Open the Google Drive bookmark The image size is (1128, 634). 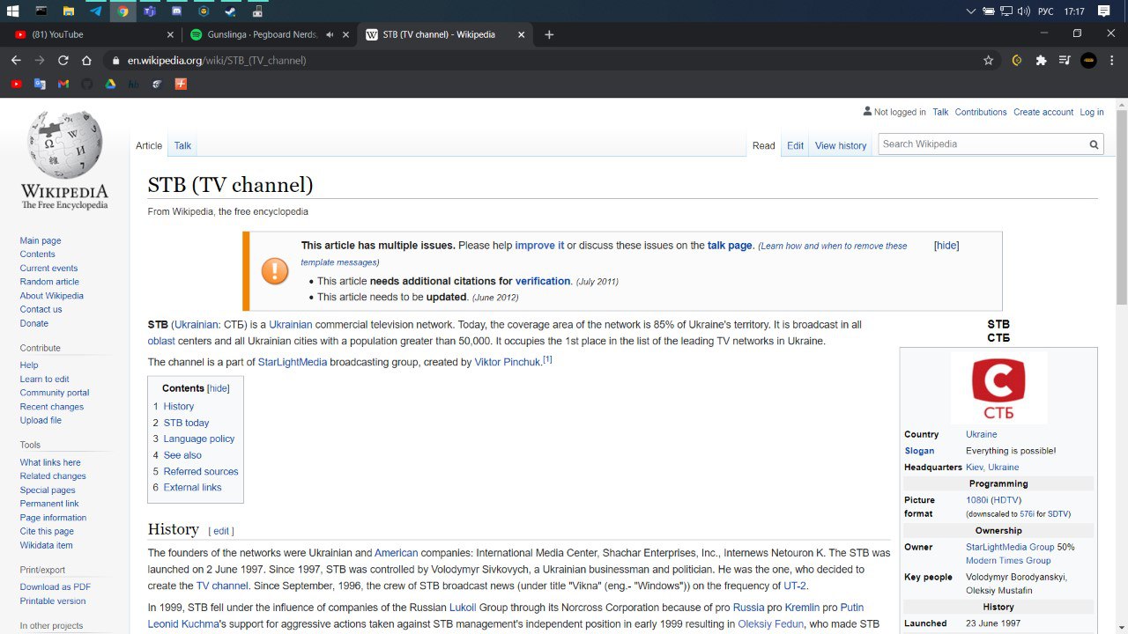[110, 84]
